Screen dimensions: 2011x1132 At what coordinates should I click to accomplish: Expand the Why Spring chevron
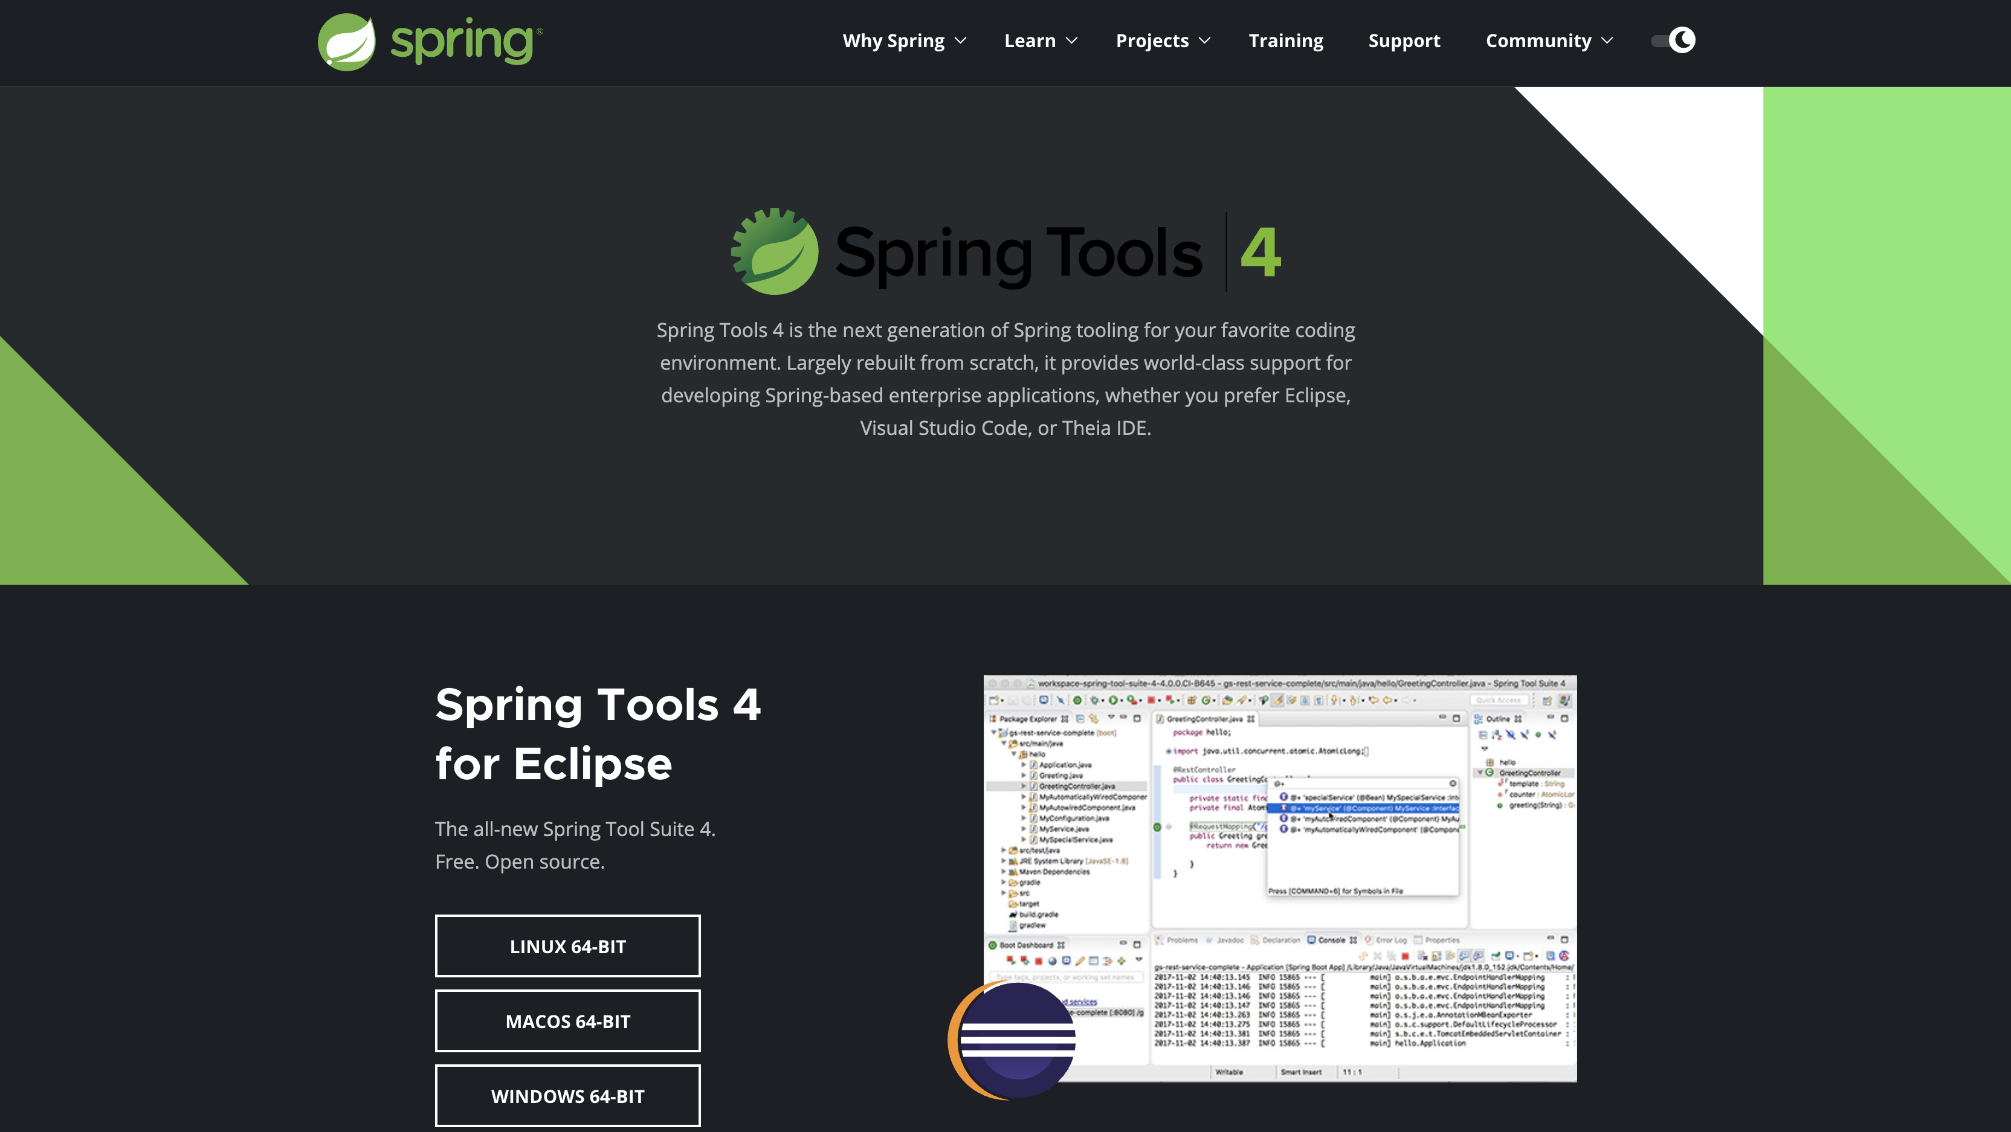[960, 40]
